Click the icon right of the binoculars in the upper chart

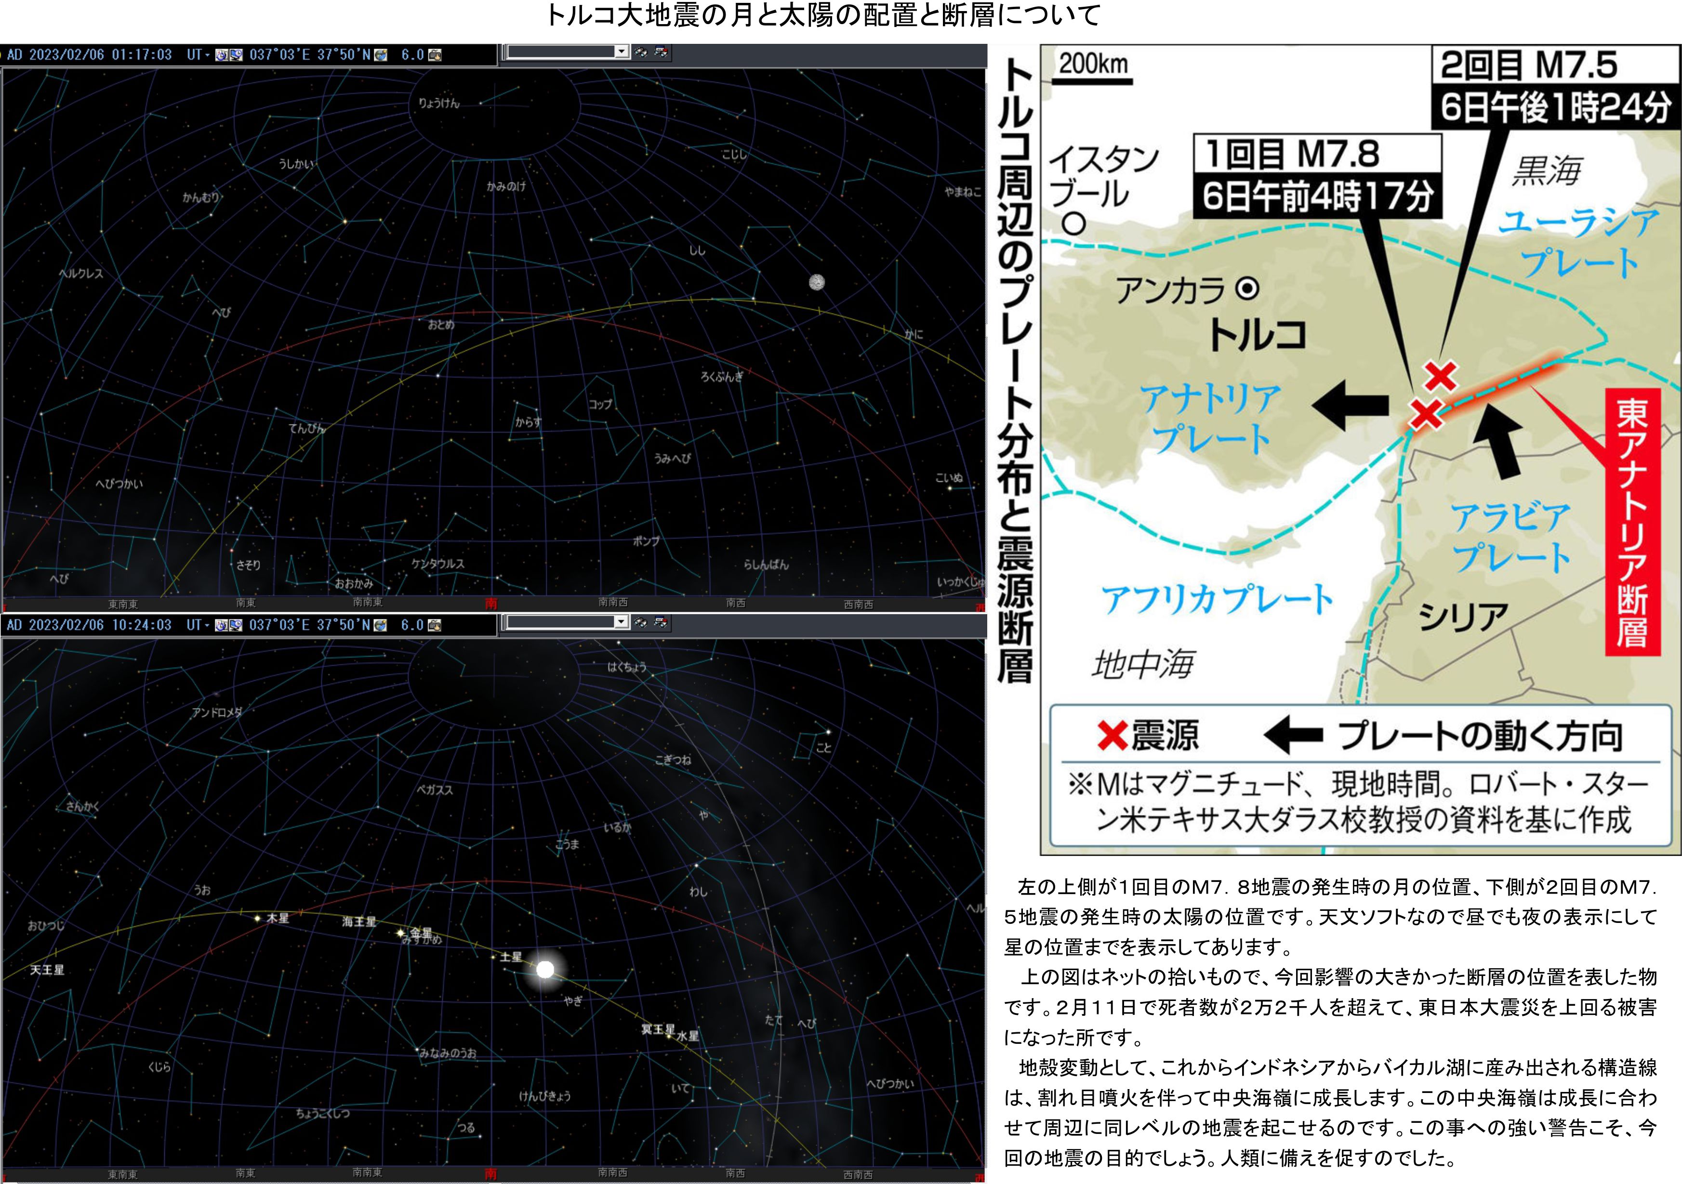661,52
